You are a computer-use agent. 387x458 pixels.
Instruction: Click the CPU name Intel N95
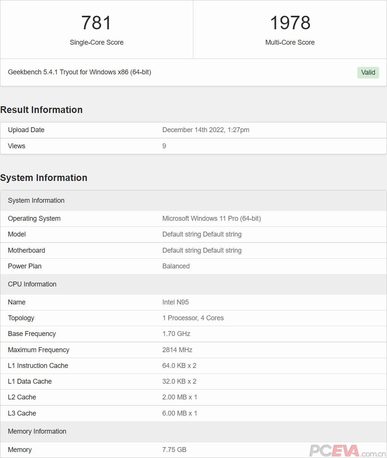click(x=175, y=302)
